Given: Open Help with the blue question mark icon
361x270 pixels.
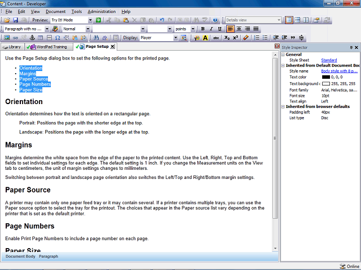Looking at the screenshot, I should 215,20.
